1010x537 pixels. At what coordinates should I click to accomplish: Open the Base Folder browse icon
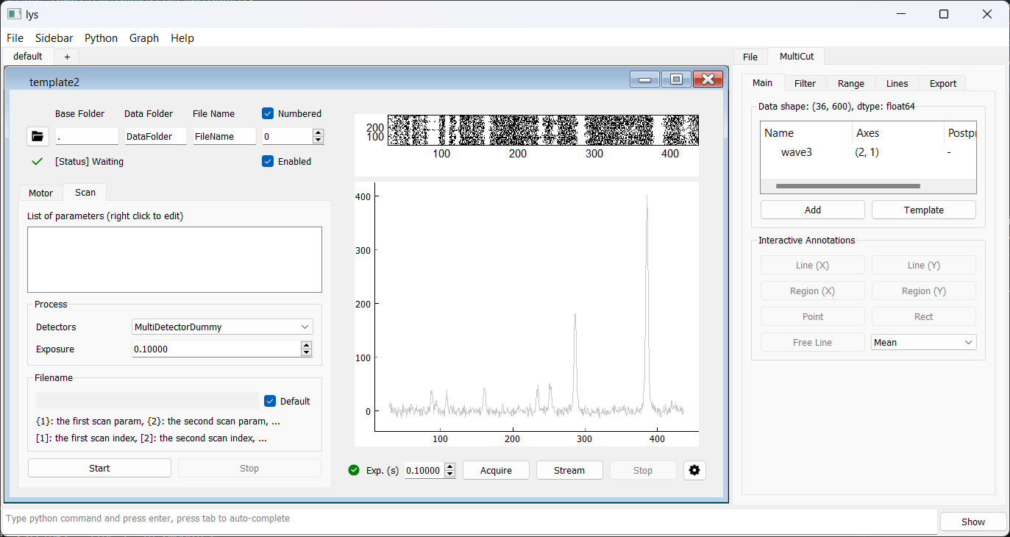37,136
